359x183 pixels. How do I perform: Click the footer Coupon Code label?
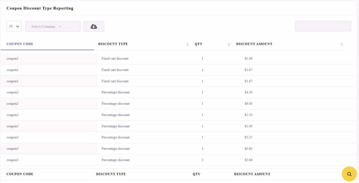pyautogui.click(x=20, y=174)
